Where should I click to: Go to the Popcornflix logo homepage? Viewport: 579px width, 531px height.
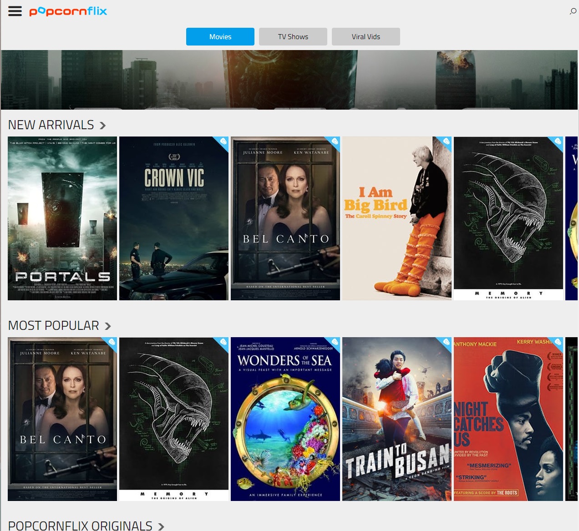[x=68, y=11]
